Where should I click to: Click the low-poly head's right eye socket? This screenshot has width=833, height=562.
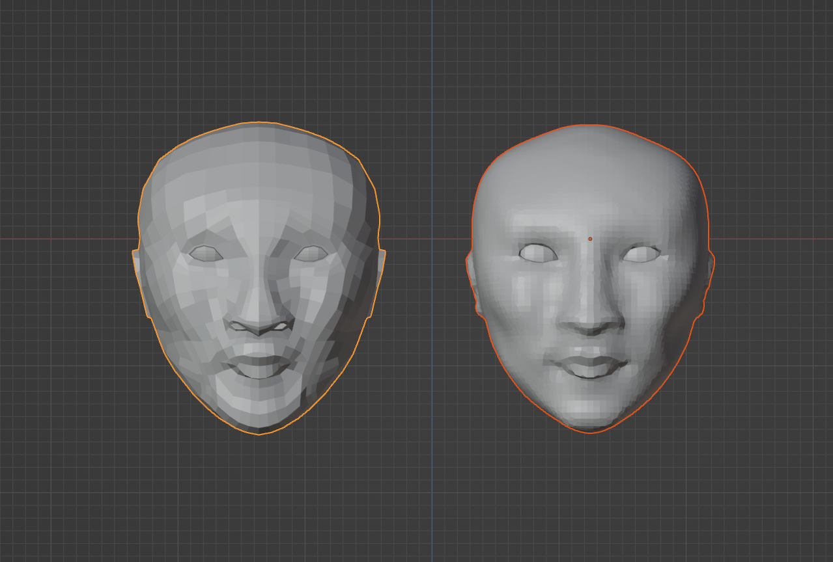click(311, 254)
